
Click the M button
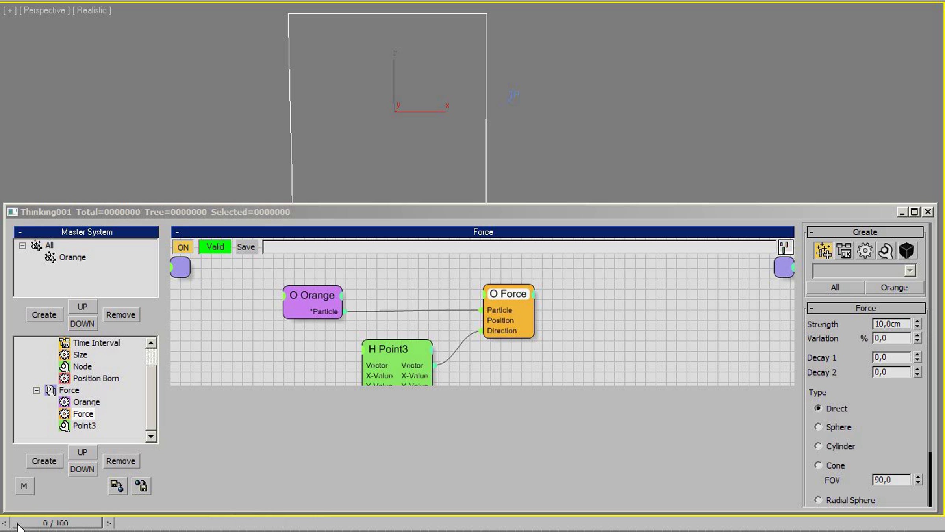click(24, 486)
